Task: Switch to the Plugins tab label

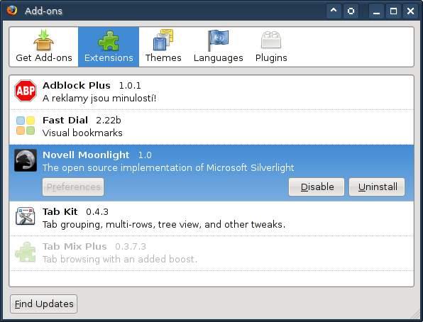Action: [271, 57]
